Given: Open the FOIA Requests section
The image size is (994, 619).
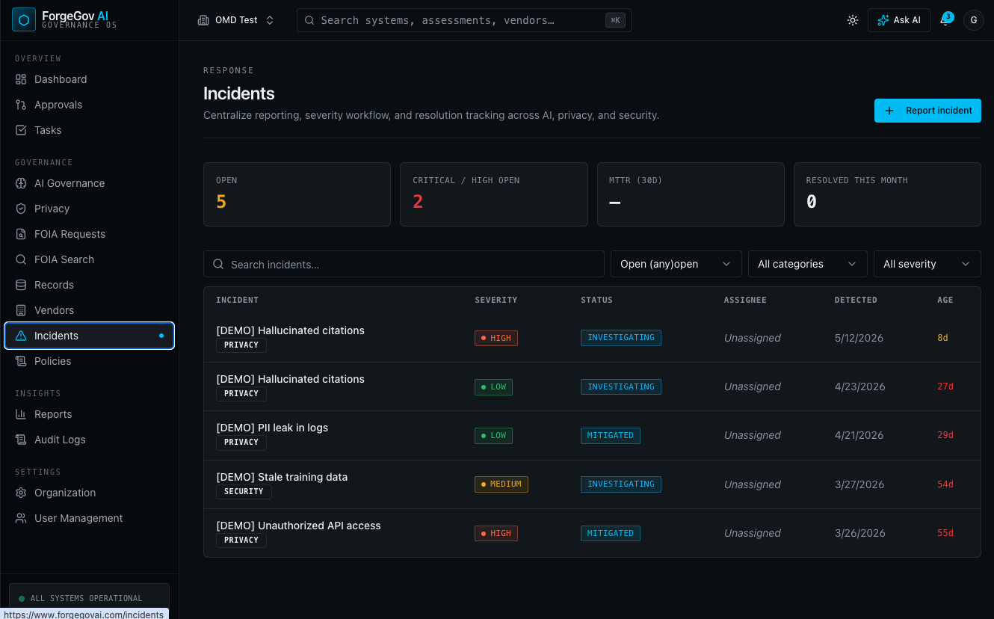Looking at the screenshot, I should click(x=90, y=234).
